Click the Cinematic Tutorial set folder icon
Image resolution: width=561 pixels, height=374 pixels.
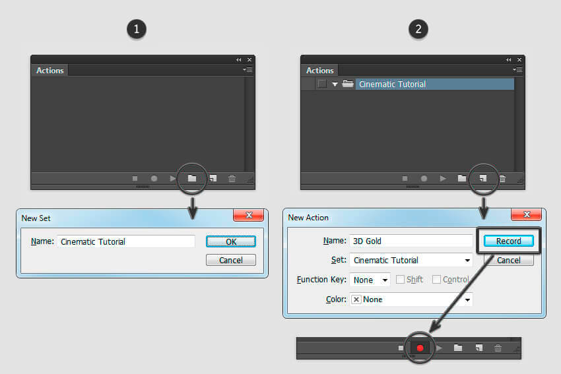coord(348,84)
